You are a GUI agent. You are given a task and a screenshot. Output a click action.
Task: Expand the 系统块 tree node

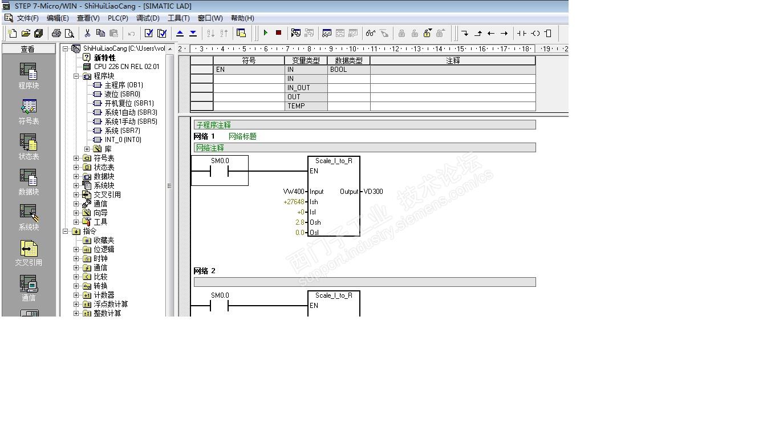(76, 185)
